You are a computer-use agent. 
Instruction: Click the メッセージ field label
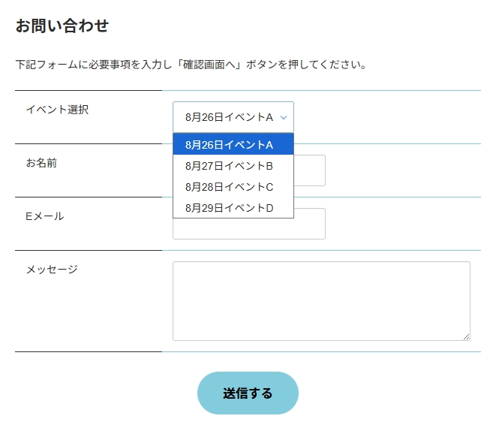(x=52, y=270)
